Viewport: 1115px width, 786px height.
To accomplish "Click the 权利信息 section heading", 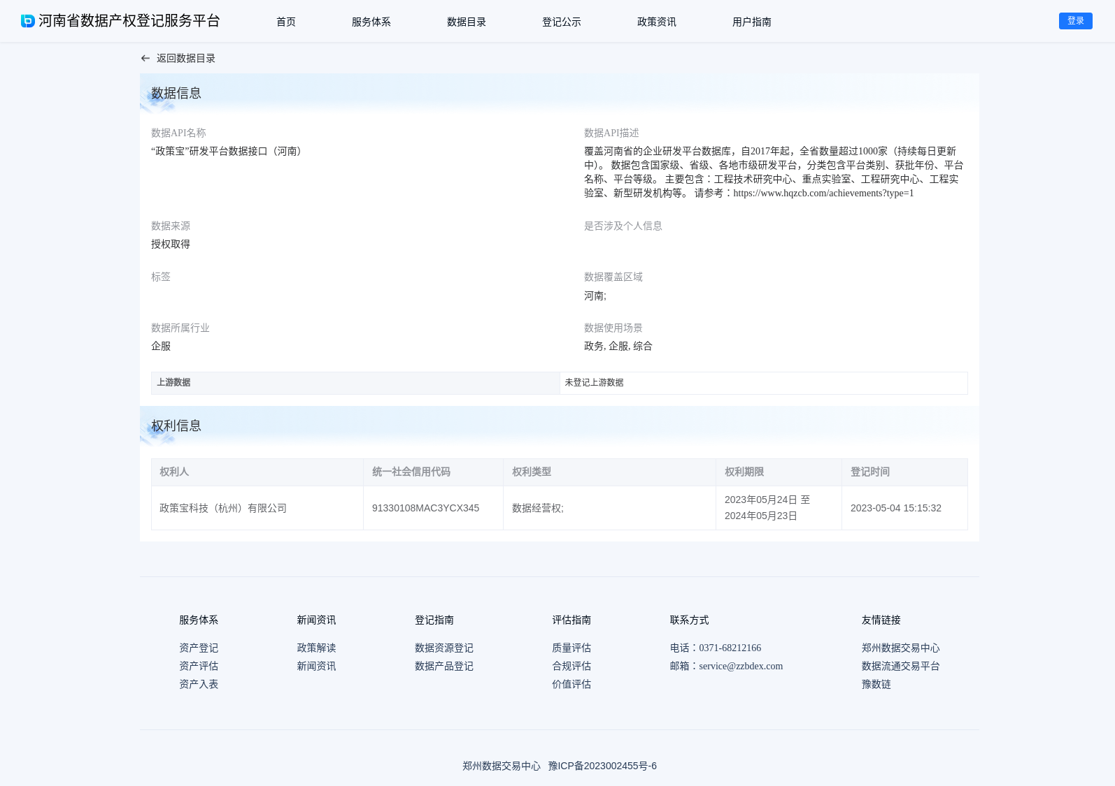I will 176,425.
